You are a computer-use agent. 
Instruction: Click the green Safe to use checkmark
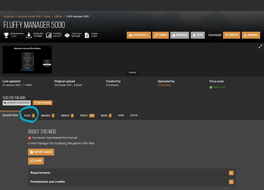[211, 87]
